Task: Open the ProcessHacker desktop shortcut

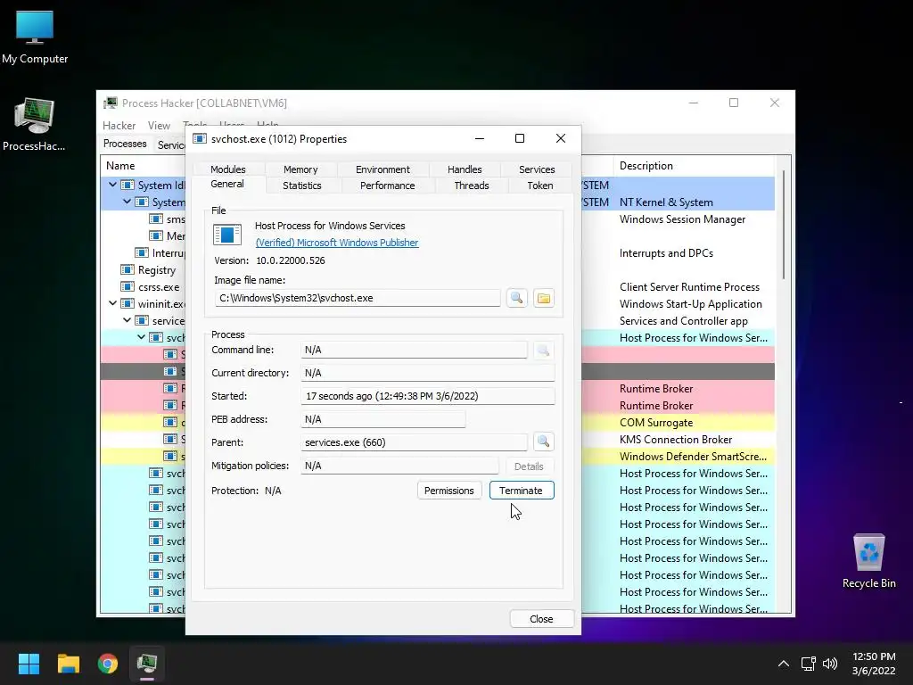Action: click(x=34, y=125)
